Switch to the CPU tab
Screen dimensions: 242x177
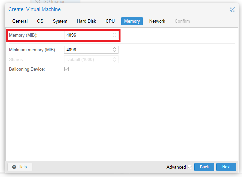tap(110, 21)
